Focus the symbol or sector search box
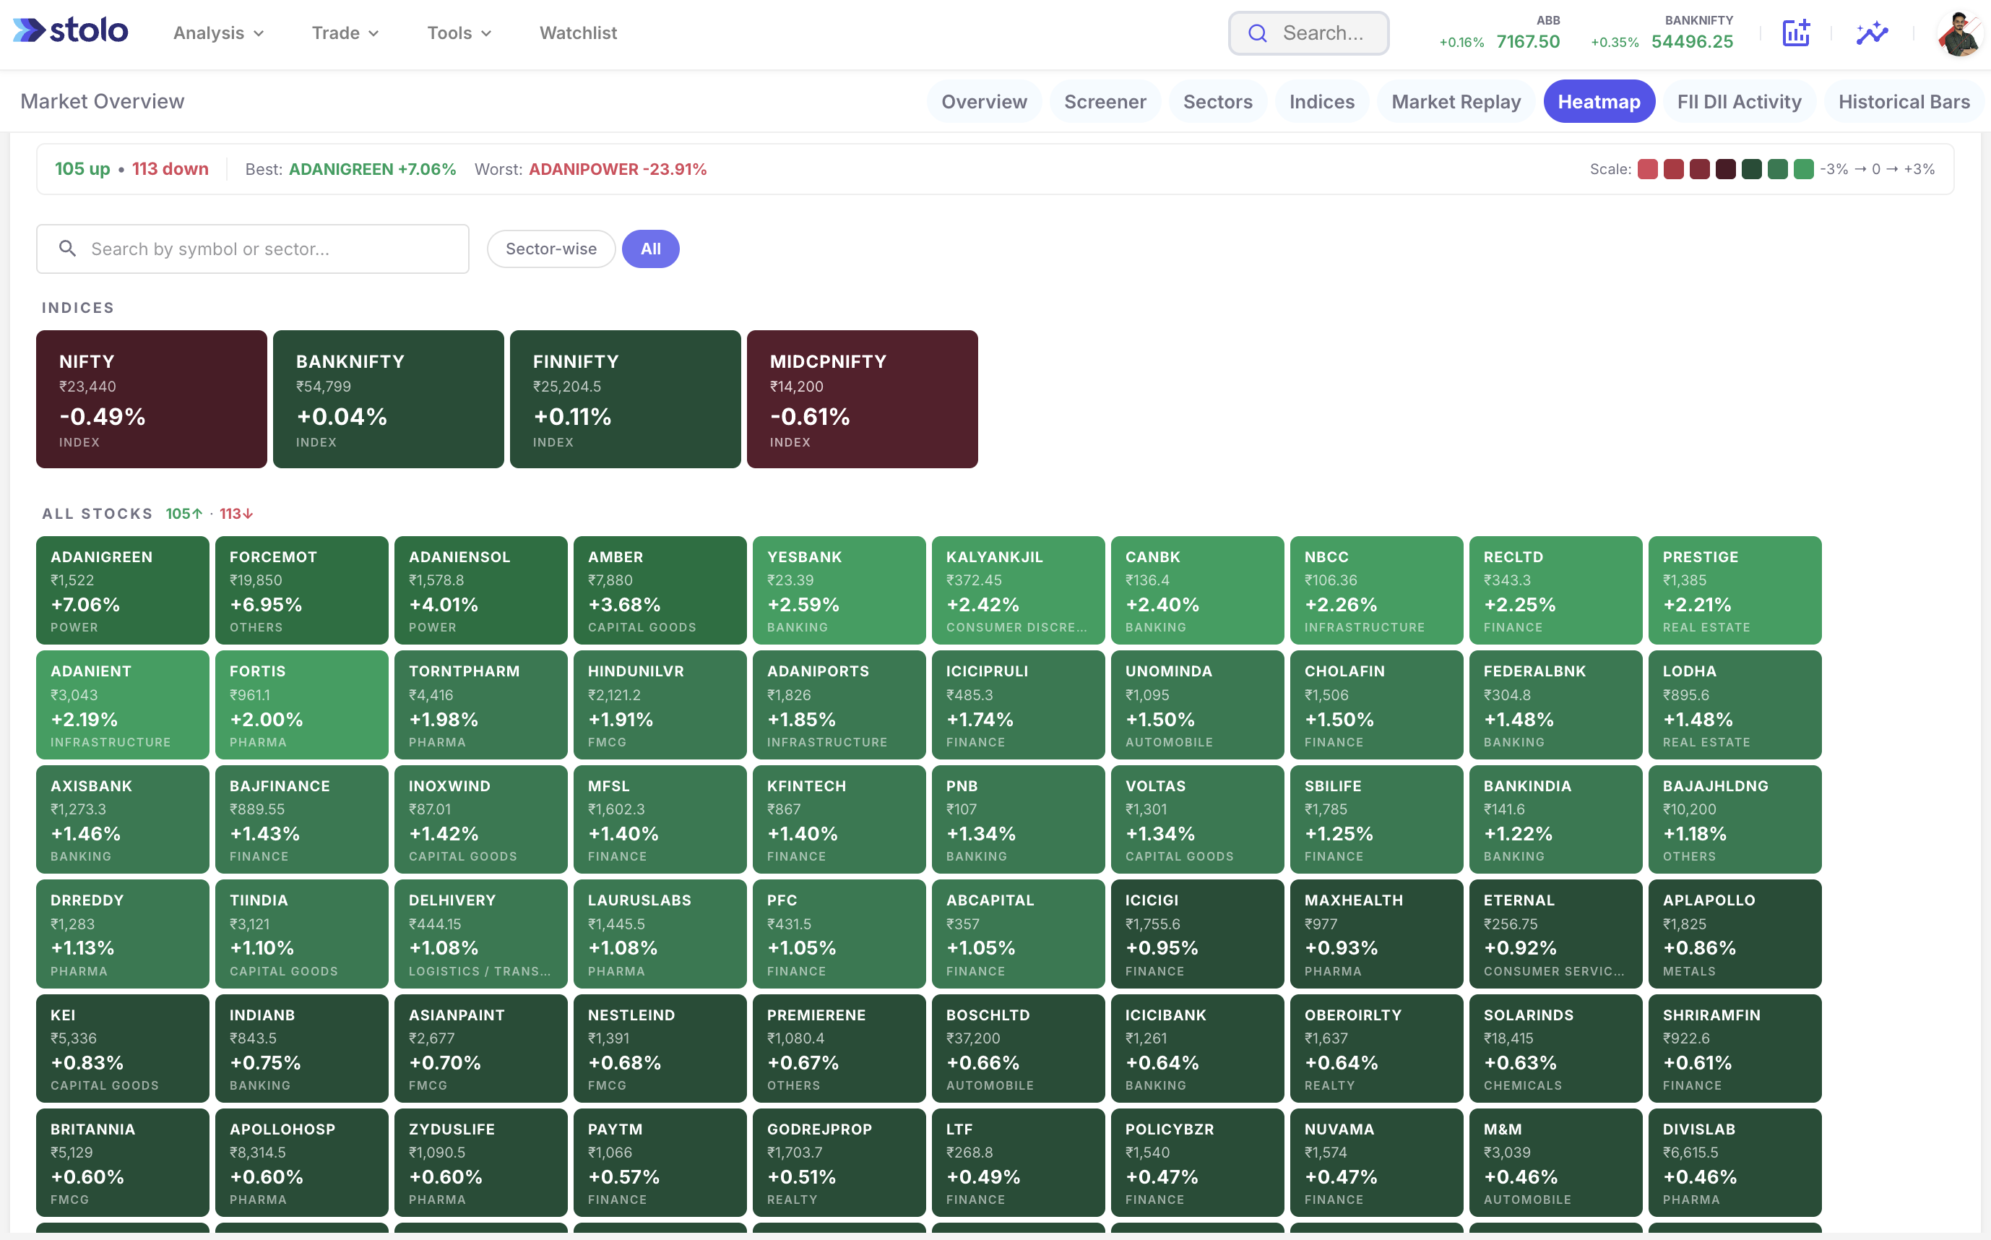1991x1240 pixels. click(x=252, y=249)
